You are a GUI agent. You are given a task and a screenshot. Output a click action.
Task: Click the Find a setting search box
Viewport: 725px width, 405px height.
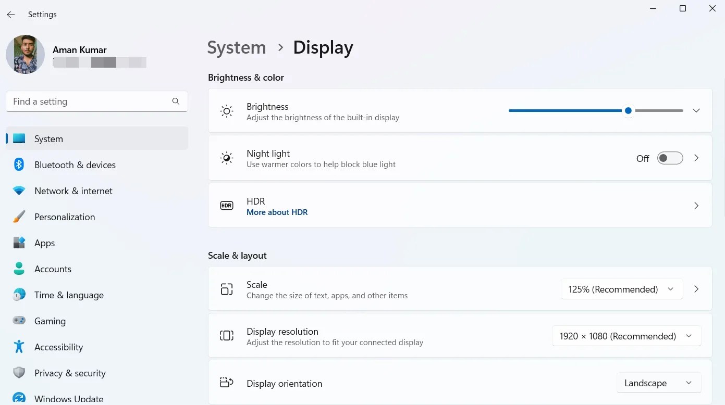click(96, 101)
